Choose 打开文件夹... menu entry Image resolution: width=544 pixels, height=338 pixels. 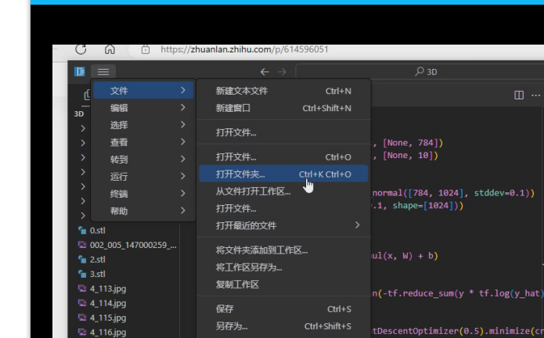tap(283, 174)
